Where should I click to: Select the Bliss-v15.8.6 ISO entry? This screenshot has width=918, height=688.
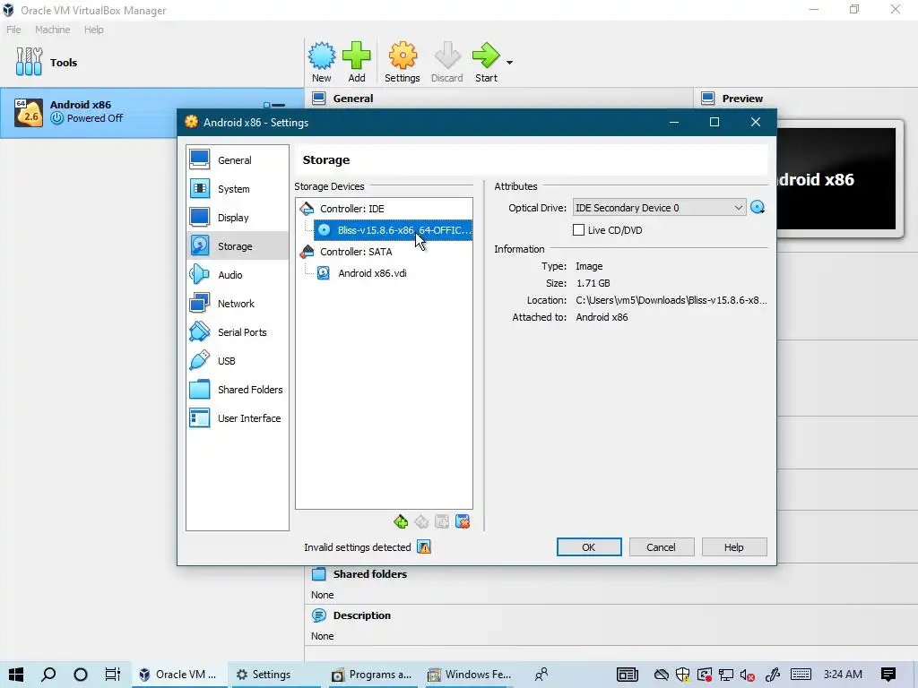[x=393, y=230]
